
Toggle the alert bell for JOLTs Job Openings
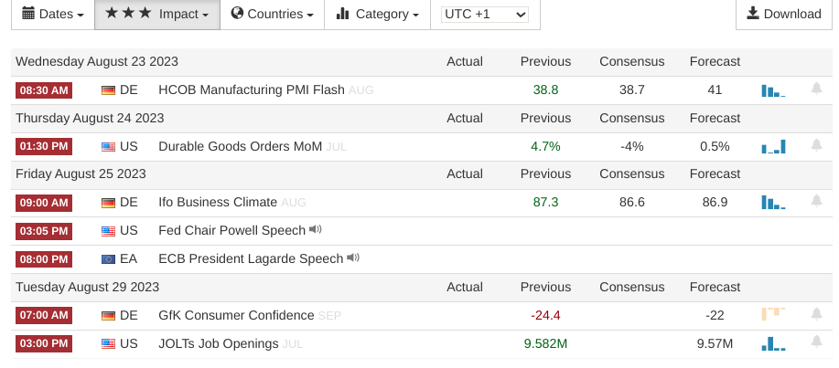(x=816, y=343)
